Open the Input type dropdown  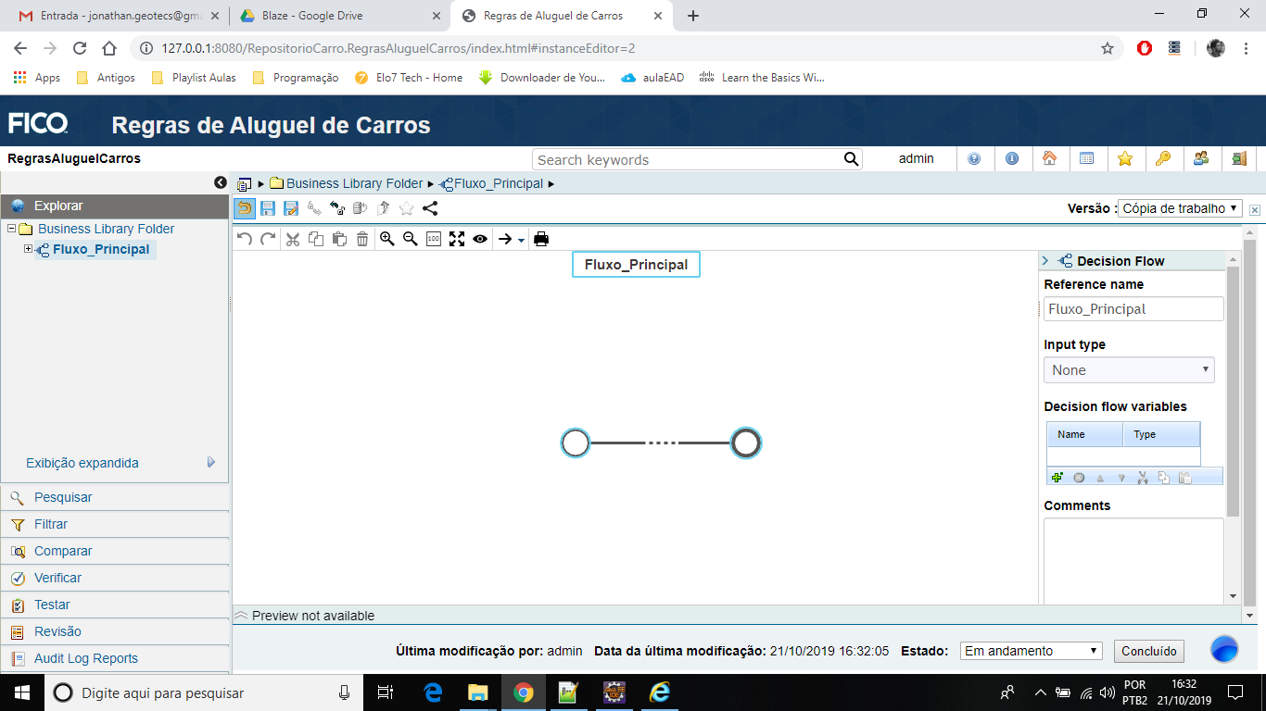pos(1129,369)
